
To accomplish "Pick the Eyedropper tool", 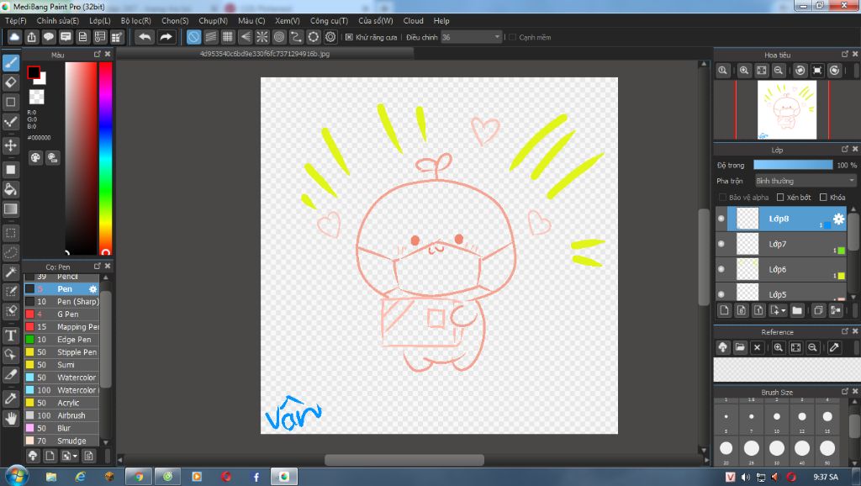I will pyautogui.click(x=11, y=399).
